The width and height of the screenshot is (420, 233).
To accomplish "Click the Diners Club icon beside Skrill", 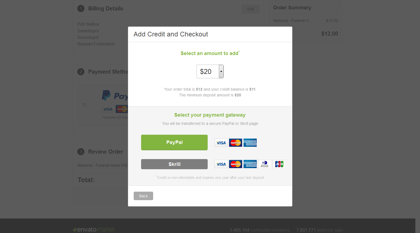I will [265, 164].
